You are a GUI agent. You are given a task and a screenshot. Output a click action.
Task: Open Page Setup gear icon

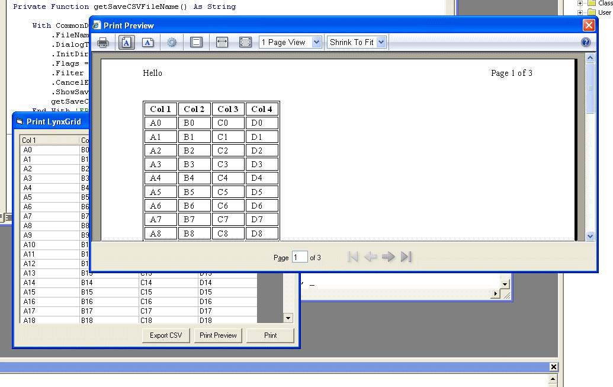coord(172,43)
